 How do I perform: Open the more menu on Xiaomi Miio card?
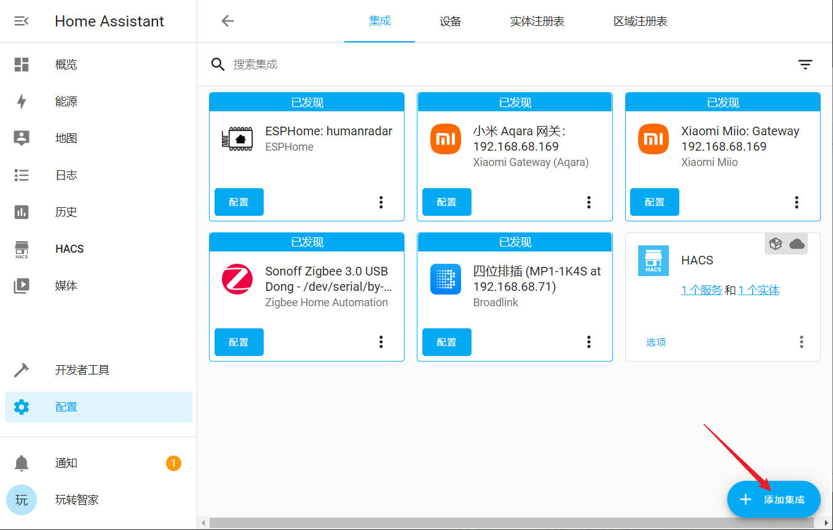click(x=797, y=202)
